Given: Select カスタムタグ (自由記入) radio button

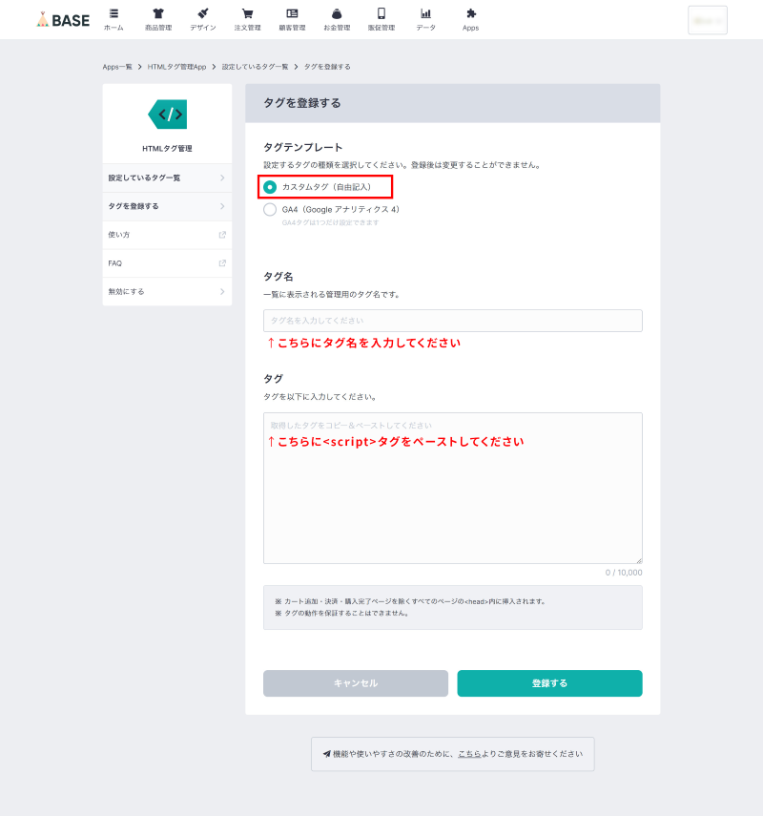Looking at the screenshot, I should click(269, 187).
